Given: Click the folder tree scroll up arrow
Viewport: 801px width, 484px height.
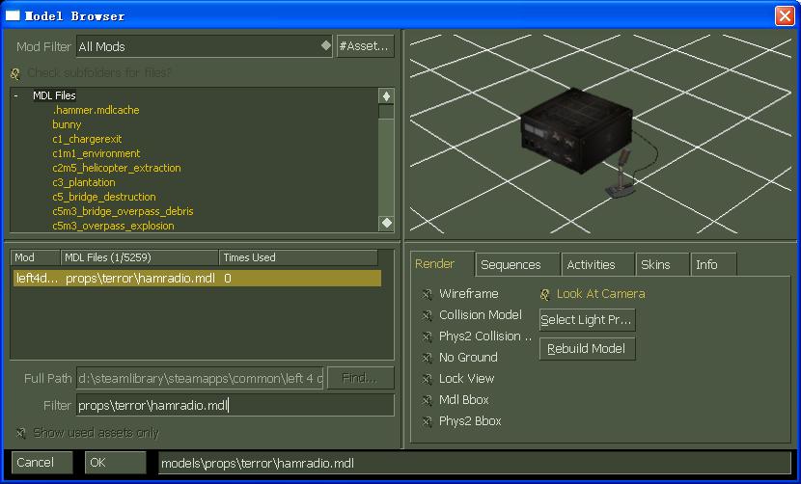Looking at the screenshot, I should click(386, 96).
